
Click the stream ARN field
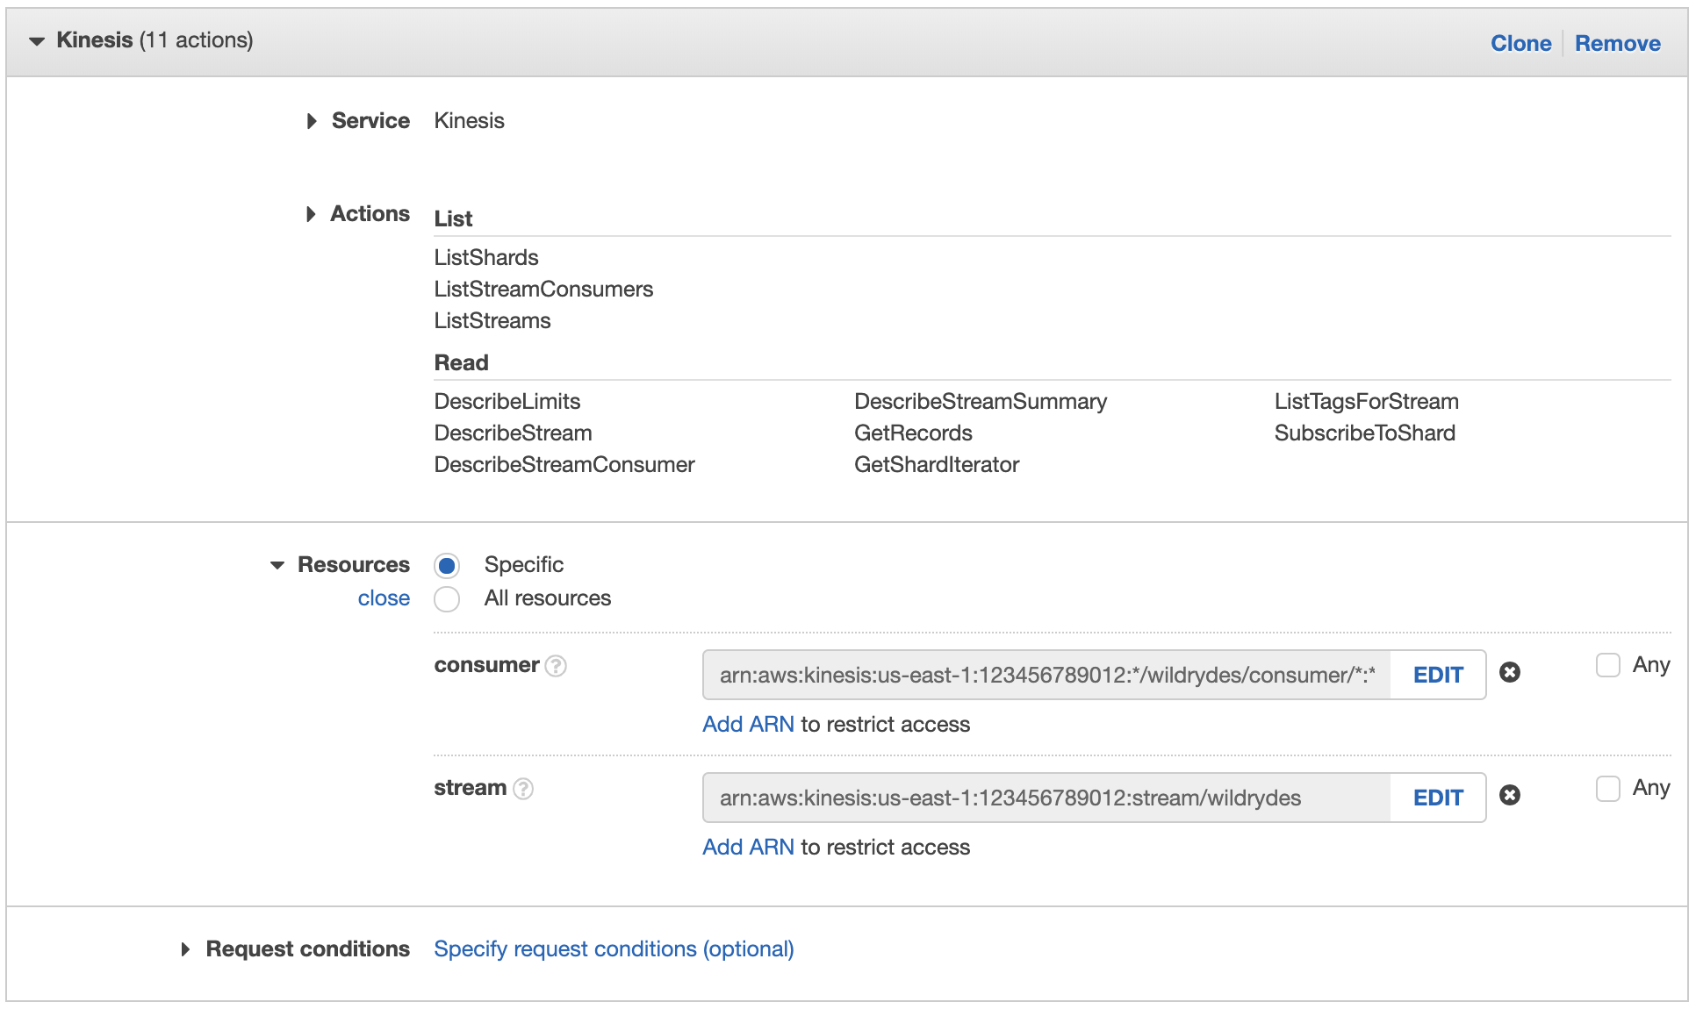(1046, 798)
